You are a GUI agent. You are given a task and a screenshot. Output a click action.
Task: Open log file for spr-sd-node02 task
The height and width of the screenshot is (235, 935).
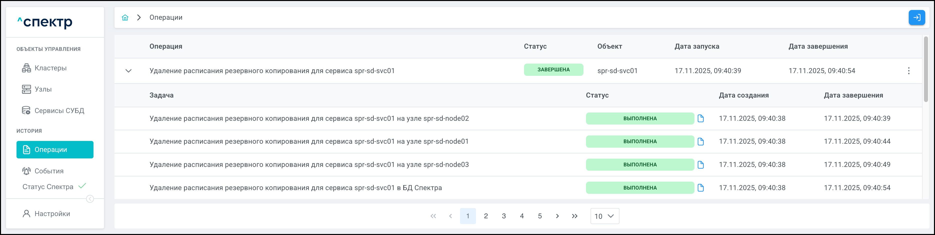click(700, 118)
